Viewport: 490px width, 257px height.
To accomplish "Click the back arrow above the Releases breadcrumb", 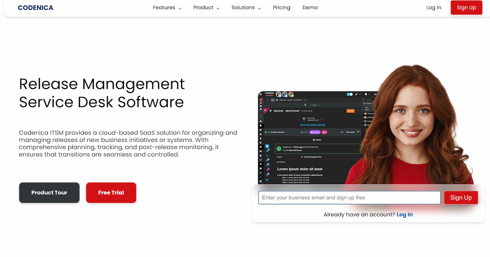I will [267, 100].
